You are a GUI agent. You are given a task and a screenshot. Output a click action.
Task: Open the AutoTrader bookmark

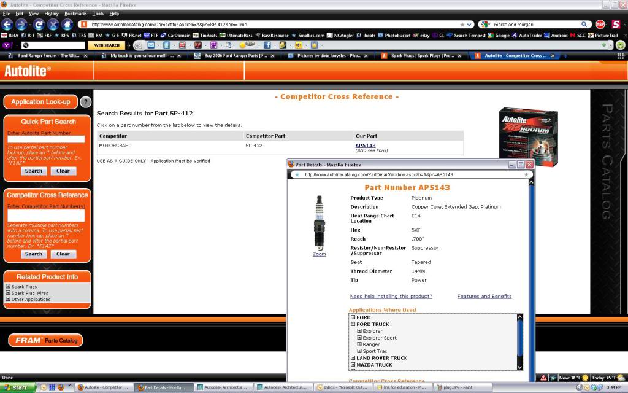pyautogui.click(x=526, y=35)
